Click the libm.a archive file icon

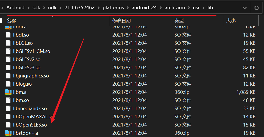point(8,92)
